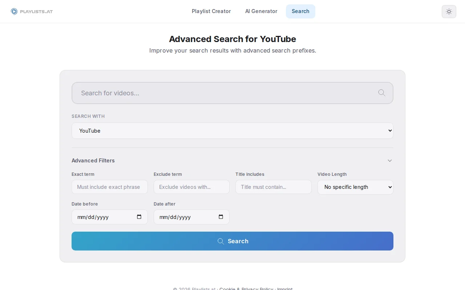Viewport: 465px width, 290px height.
Task: Toggle the light/dark theme sun icon
Action: (449, 12)
